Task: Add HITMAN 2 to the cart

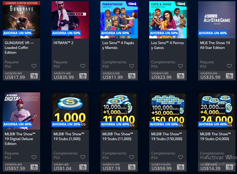Action: 83,76
